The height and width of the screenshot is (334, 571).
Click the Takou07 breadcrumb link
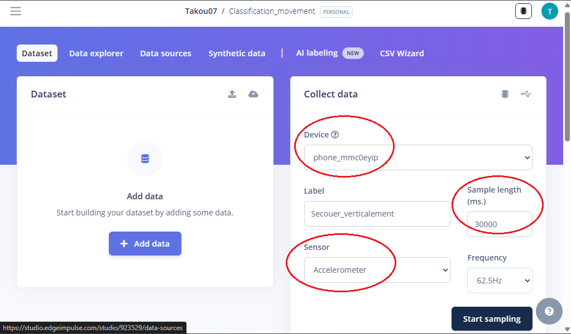[200, 11]
